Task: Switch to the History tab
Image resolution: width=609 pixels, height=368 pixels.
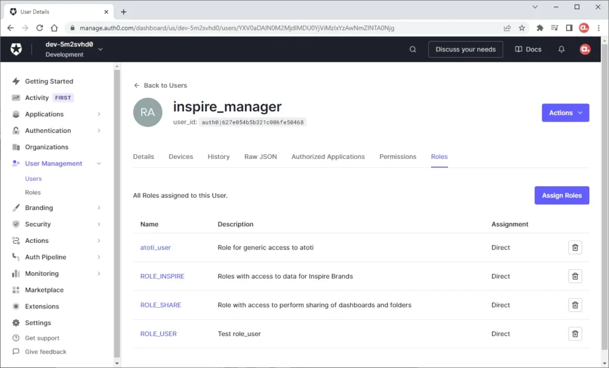Action: (x=218, y=157)
